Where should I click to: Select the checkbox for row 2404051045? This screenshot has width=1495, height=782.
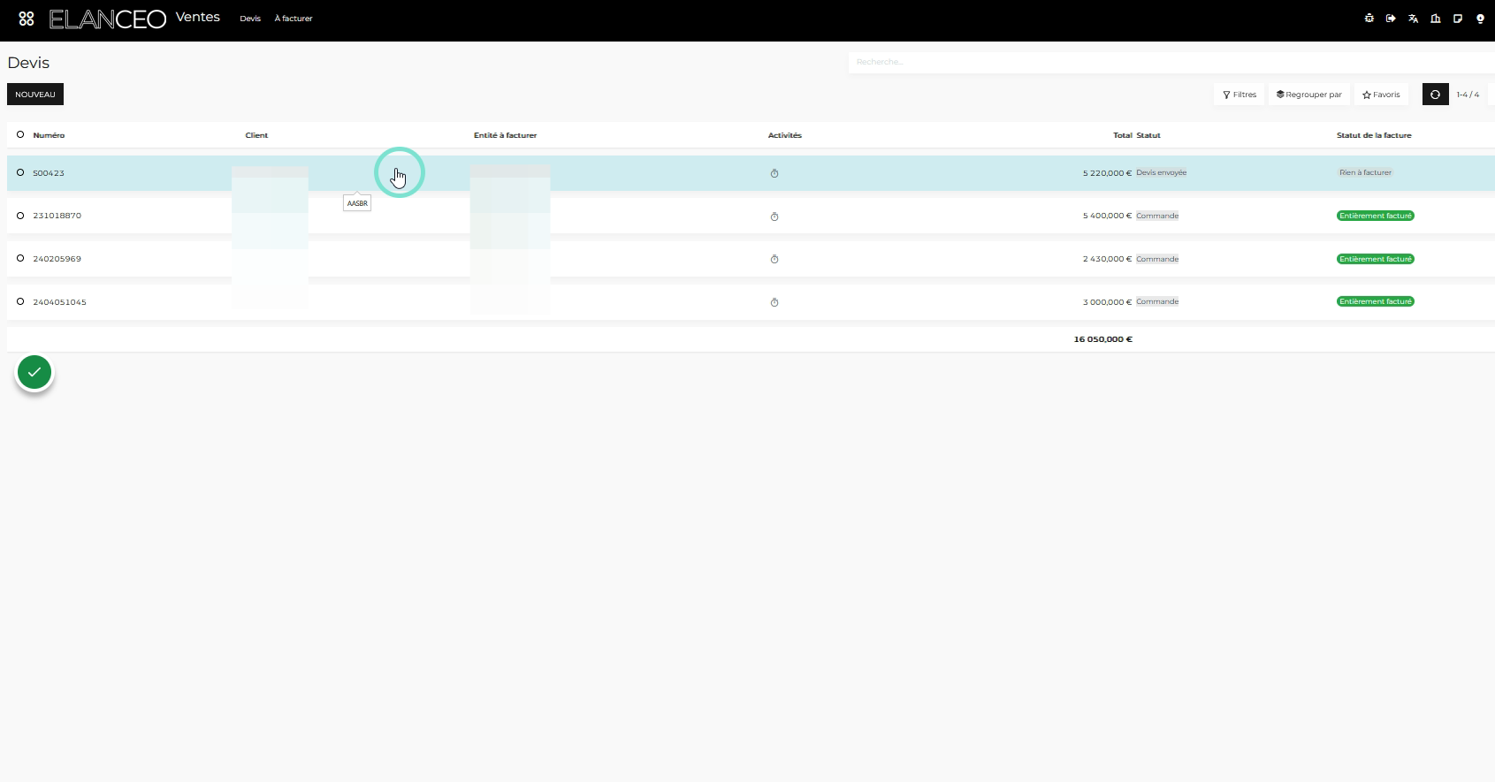[20, 301]
